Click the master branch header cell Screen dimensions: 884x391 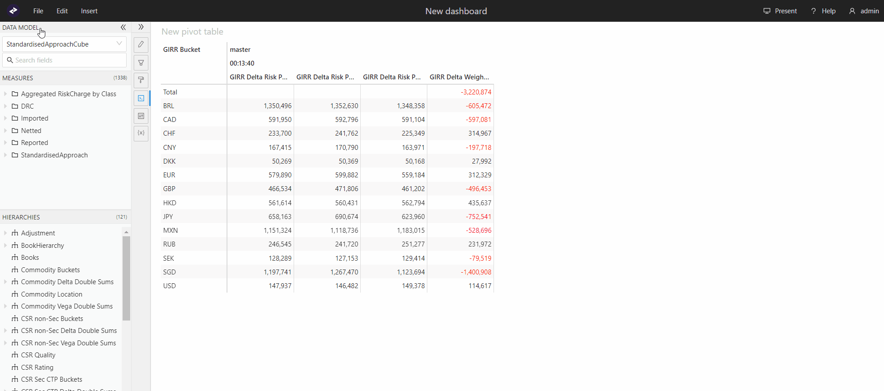click(x=240, y=50)
